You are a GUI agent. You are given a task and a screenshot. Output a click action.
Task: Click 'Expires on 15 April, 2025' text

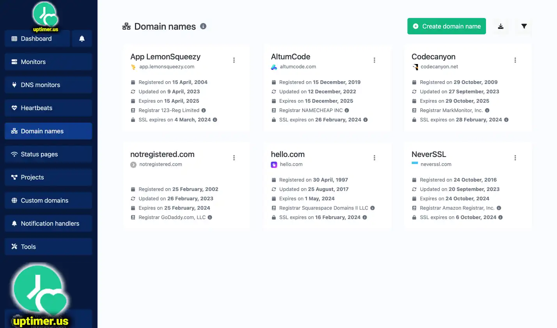click(169, 101)
